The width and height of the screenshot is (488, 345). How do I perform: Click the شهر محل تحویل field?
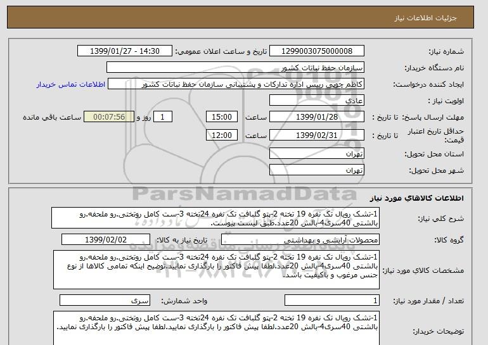point(325,170)
